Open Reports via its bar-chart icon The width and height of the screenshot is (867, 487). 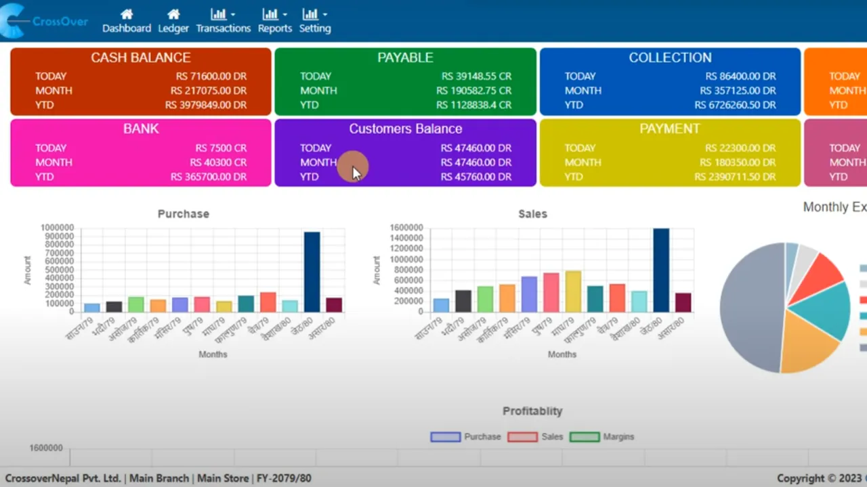click(270, 14)
